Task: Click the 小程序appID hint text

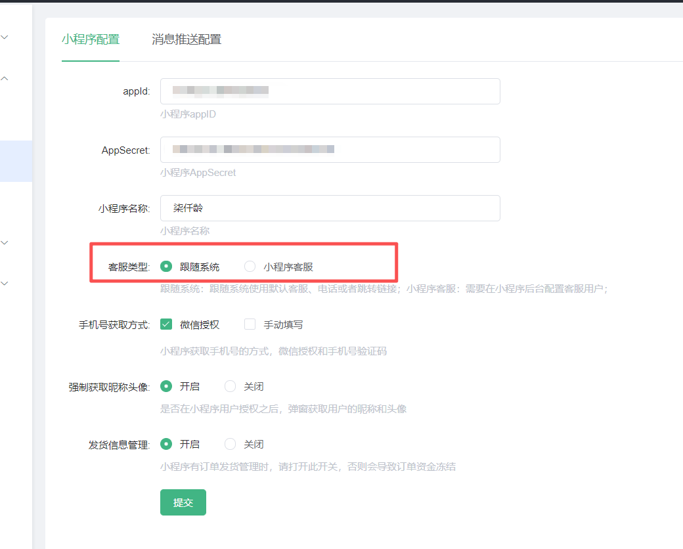Action: [x=188, y=114]
